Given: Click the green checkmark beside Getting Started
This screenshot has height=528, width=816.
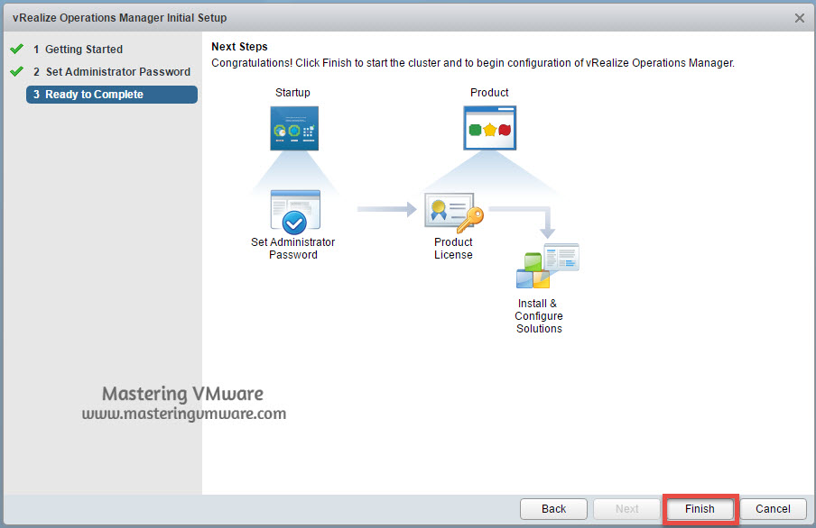Looking at the screenshot, I should pyautogui.click(x=16, y=49).
